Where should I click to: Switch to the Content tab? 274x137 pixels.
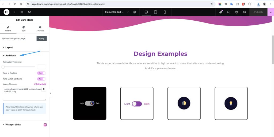coord(8,29)
